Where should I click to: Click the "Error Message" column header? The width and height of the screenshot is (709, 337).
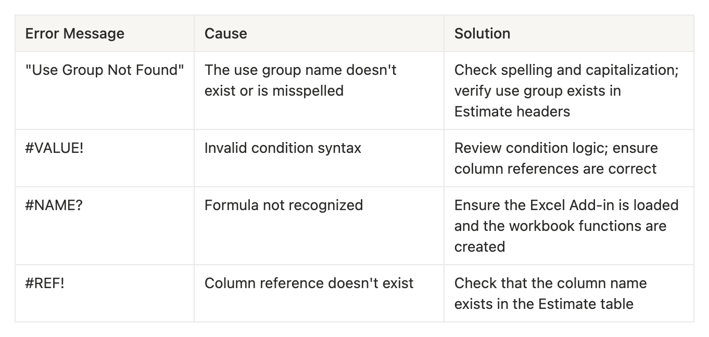[x=75, y=34]
